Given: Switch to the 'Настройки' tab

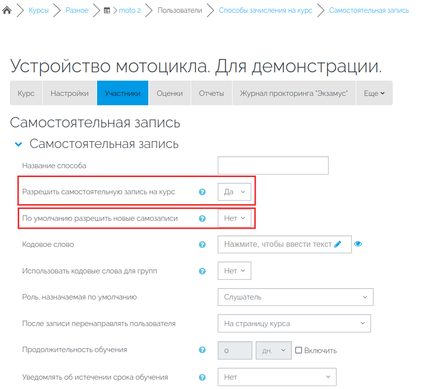Looking at the screenshot, I should click(69, 93).
